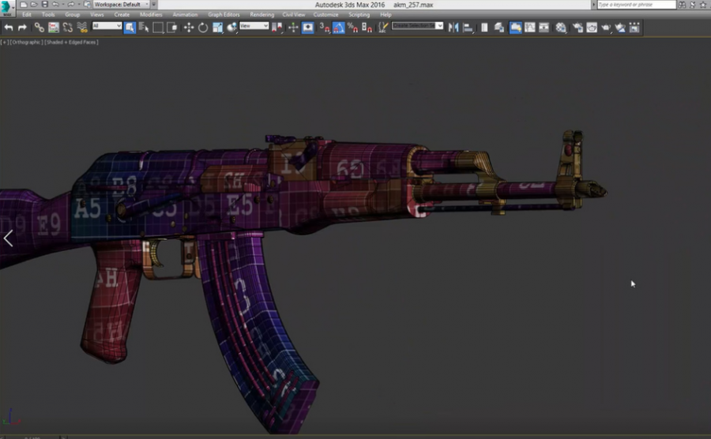Open the Tools menu
The width and height of the screenshot is (711, 439).
[x=48, y=14]
